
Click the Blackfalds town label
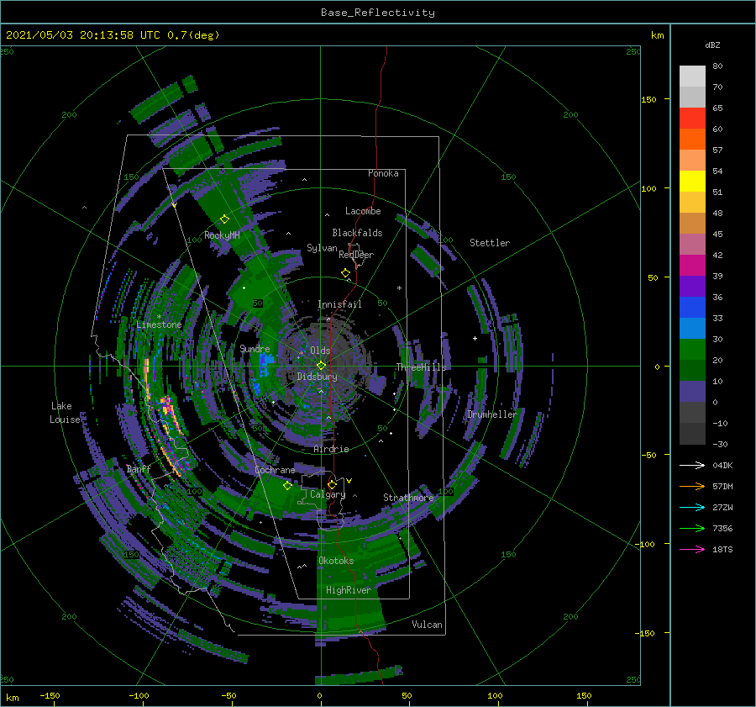pyautogui.click(x=357, y=233)
